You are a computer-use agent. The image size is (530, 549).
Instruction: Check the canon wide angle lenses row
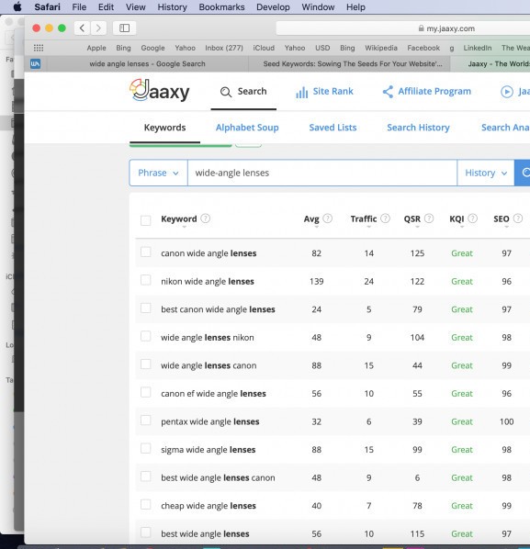coord(146,252)
